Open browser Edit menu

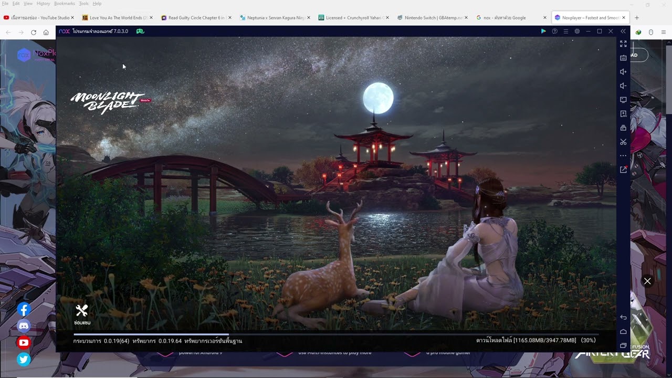(16, 4)
